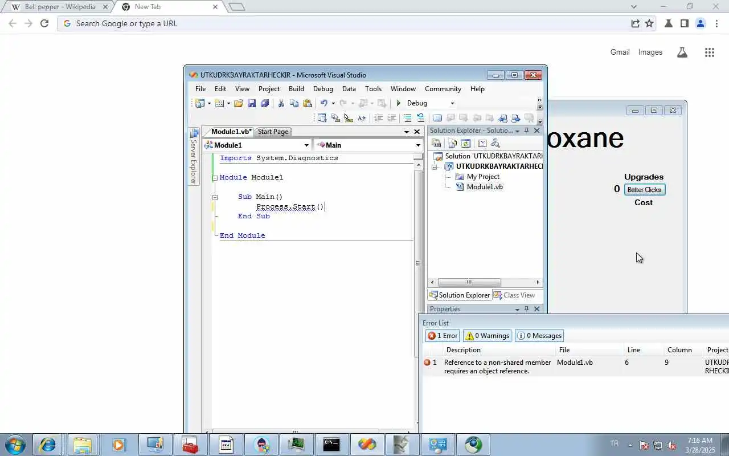Open the Server Explorer side tab
The image size is (729, 456).
click(x=194, y=157)
